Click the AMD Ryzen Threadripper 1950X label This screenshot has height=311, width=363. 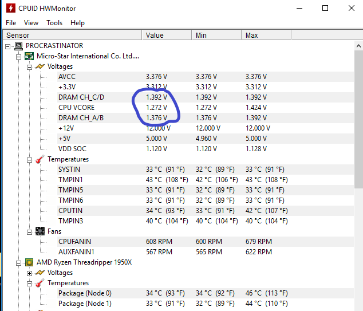pos(84,262)
